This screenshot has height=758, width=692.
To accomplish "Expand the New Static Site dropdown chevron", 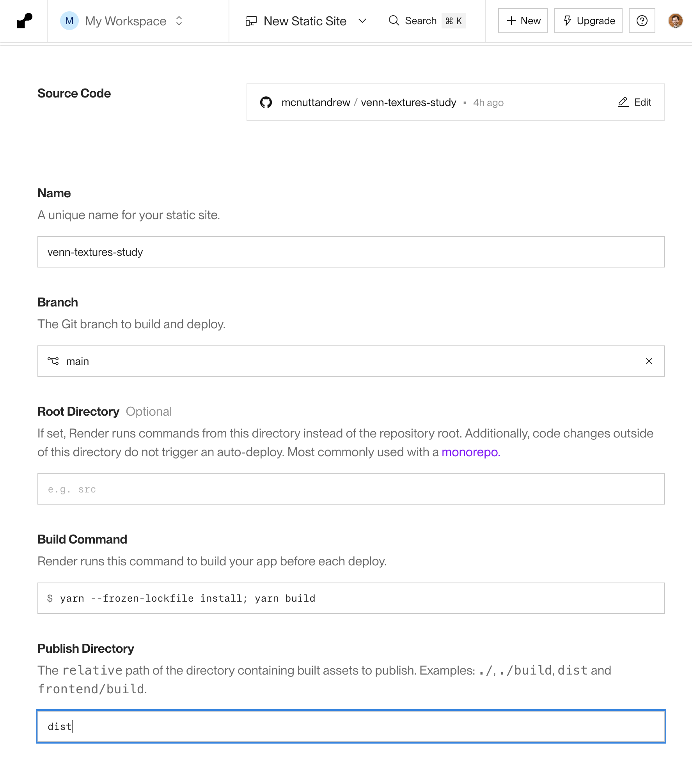I will [x=362, y=21].
